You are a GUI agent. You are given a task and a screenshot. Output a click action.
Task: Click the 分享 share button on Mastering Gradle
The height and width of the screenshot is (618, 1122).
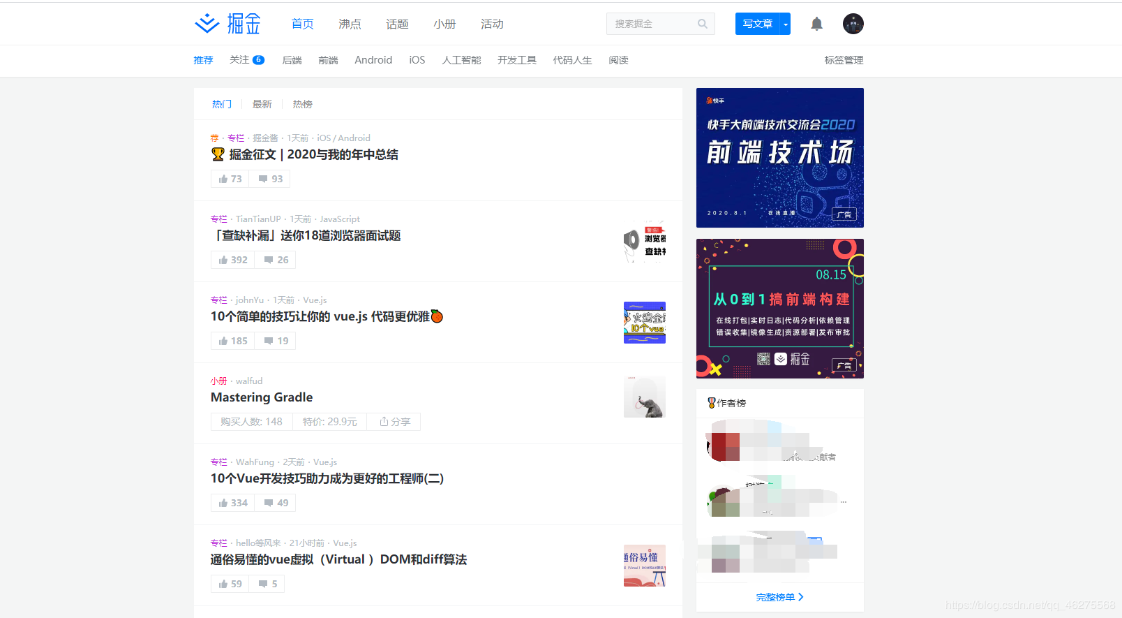pyautogui.click(x=394, y=422)
